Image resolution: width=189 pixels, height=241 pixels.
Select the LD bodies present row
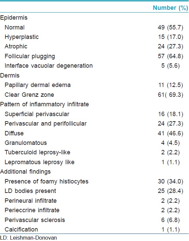94,191
